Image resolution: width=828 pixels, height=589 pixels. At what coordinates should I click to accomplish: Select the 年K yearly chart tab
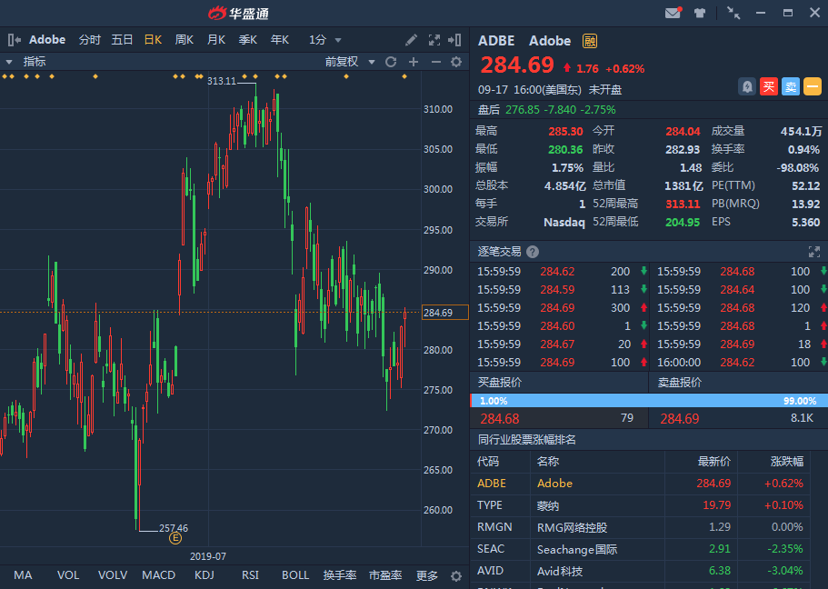(279, 40)
